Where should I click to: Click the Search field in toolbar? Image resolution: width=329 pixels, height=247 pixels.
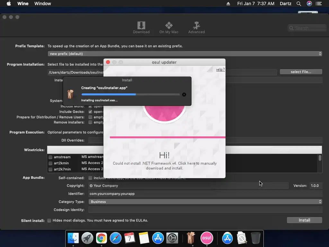tap(307, 28)
